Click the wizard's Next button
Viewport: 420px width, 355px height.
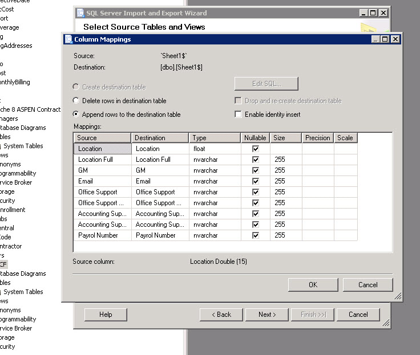point(266,315)
